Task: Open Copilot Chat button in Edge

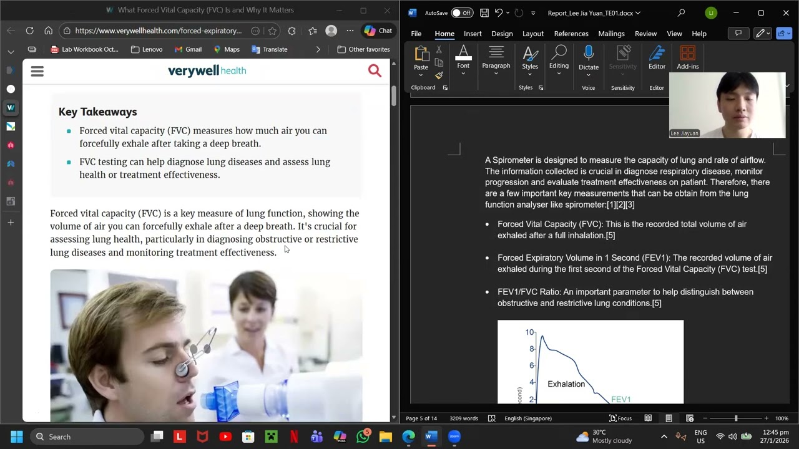Action: pyautogui.click(x=378, y=31)
